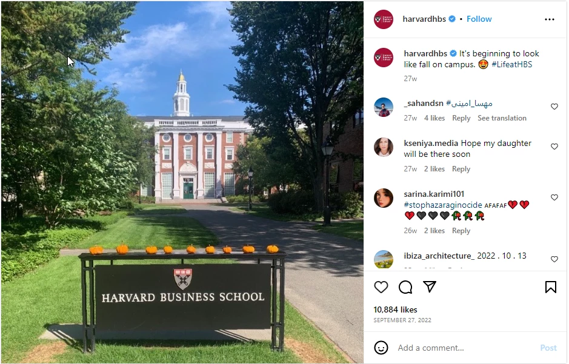
Task: Like _sahandsn's comment with heart
Action: (x=554, y=107)
